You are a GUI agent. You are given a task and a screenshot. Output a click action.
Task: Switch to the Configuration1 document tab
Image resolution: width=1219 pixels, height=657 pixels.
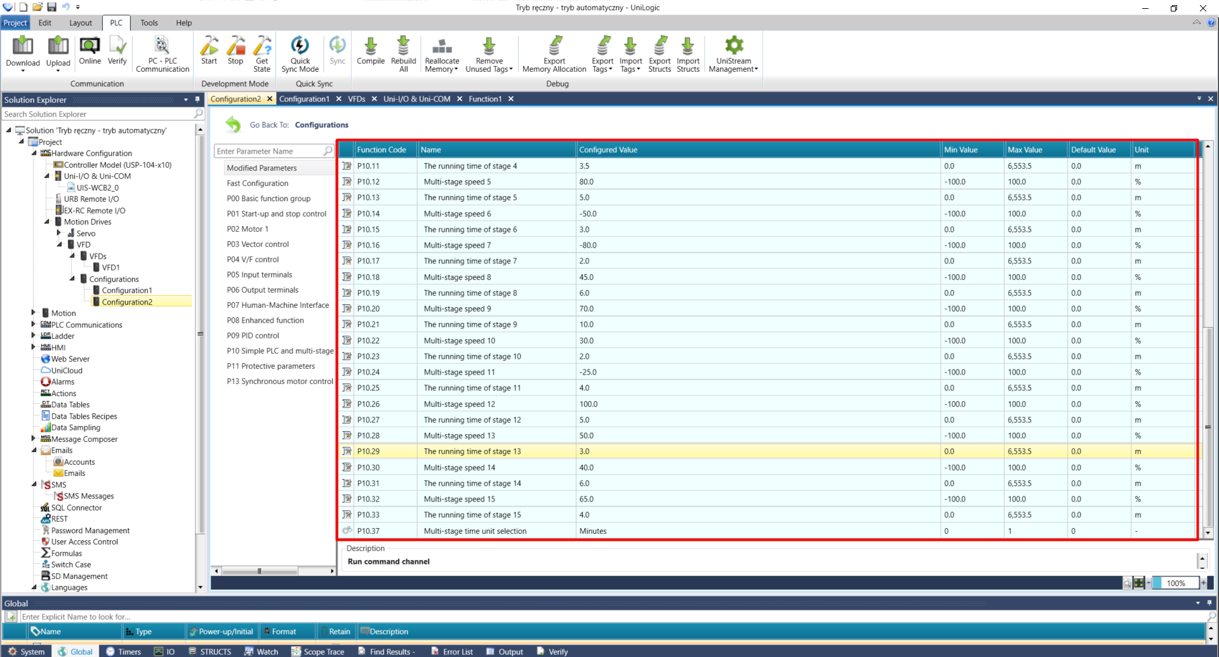[x=304, y=99]
